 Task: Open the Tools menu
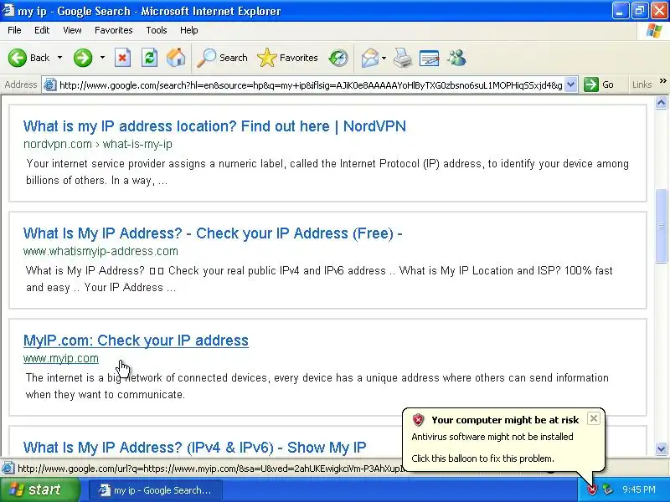click(x=157, y=30)
